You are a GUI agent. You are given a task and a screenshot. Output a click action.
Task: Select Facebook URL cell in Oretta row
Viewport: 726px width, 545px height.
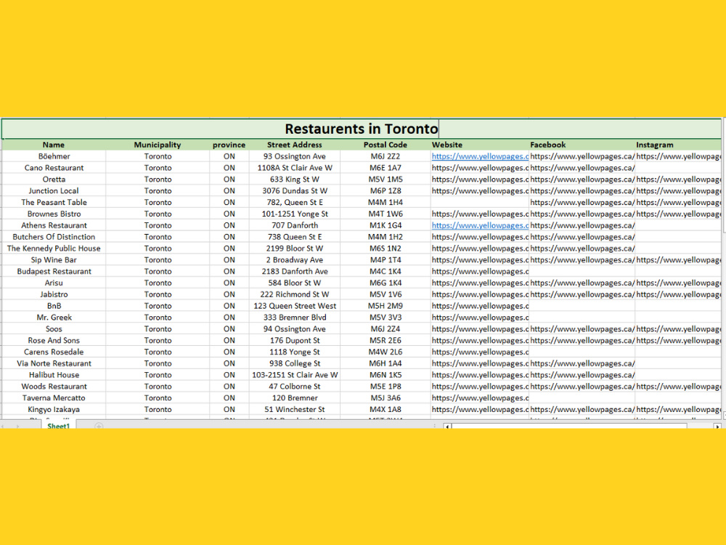[x=582, y=179]
